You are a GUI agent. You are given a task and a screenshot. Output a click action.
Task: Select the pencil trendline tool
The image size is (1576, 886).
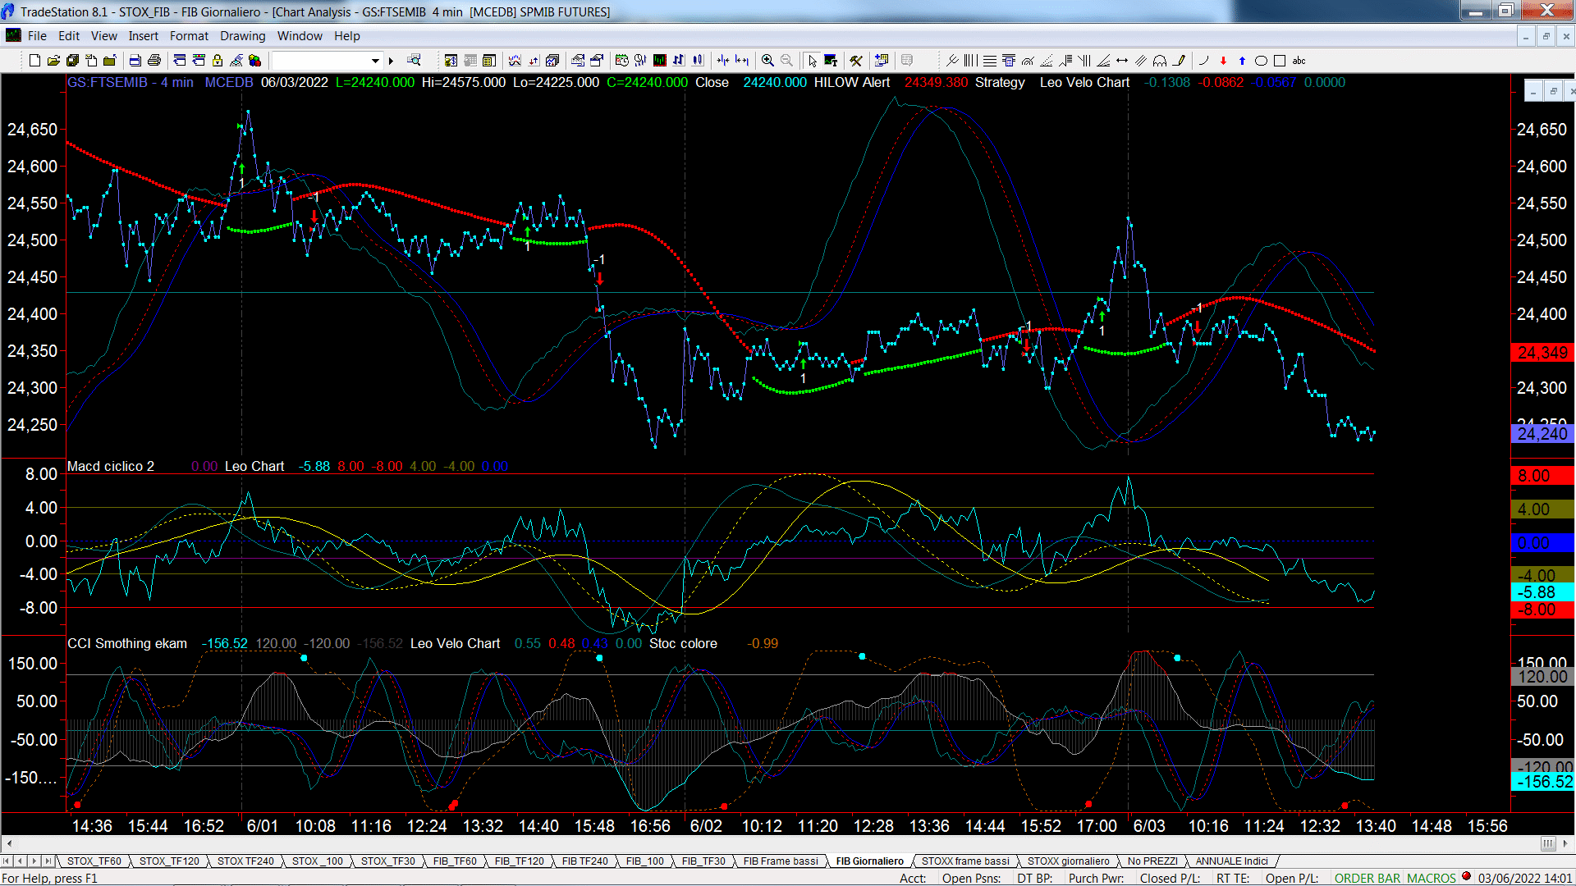[x=1179, y=61]
